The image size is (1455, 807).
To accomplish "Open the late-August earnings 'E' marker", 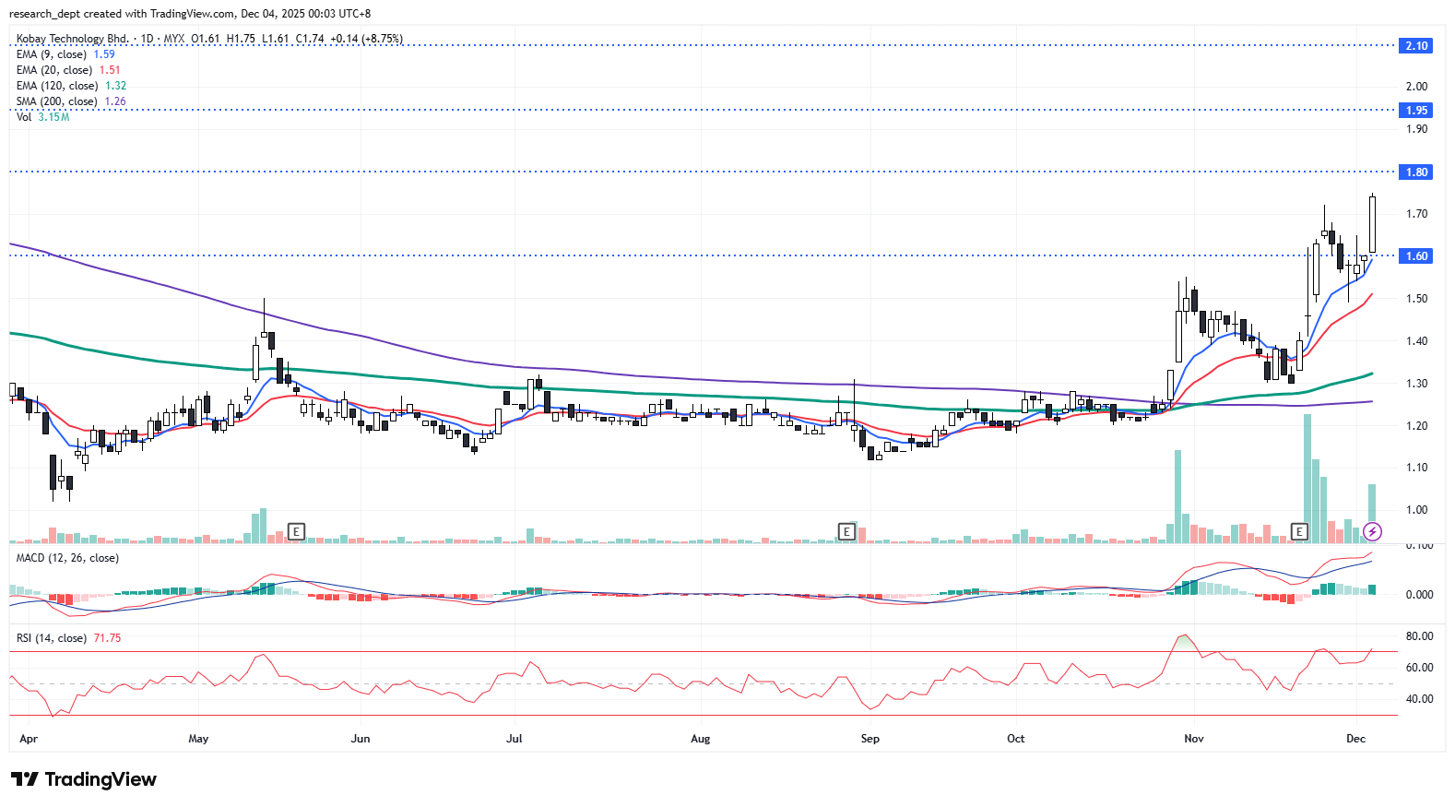I will click(846, 531).
